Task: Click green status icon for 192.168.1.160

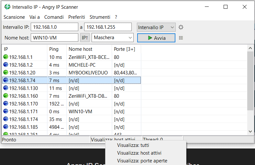Action: coord(6,96)
